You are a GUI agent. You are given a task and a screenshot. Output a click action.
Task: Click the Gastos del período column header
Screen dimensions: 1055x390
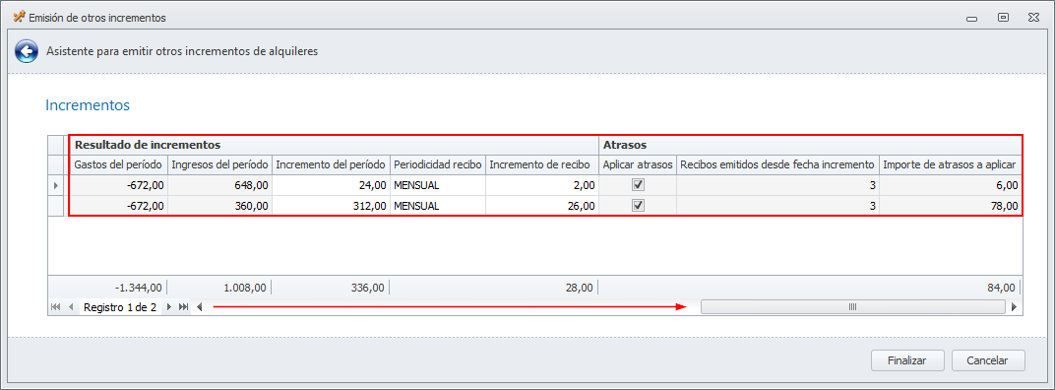pos(118,164)
